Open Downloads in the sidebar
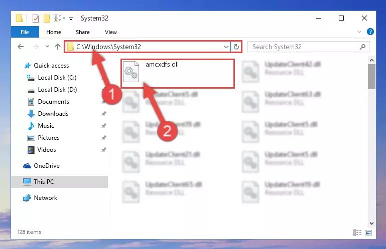The width and height of the screenshot is (386, 249). (x=48, y=114)
